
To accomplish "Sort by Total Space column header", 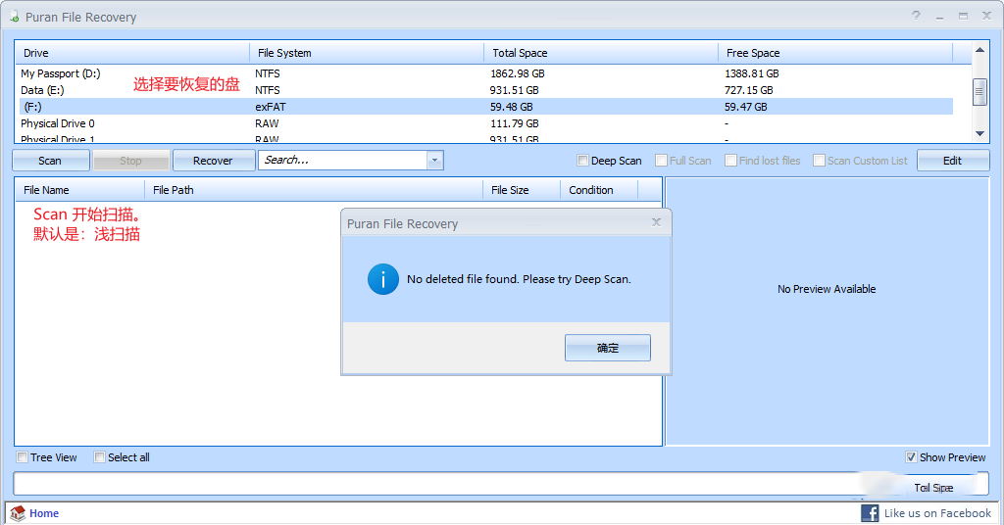I will coord(601,53).
